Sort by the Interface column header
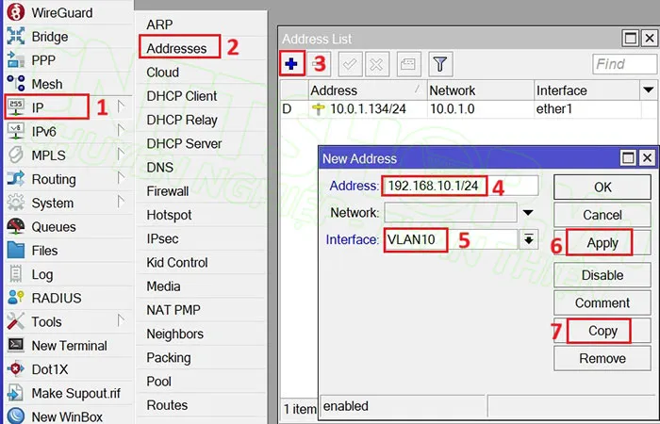The image size is (660, 424). (x=587, y=90)
